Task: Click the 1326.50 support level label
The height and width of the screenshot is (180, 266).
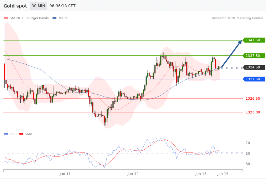Action: (x=253, y=98)
